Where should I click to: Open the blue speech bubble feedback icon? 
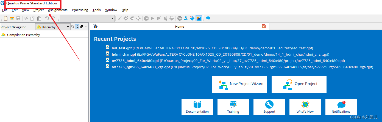click(208, 18)
